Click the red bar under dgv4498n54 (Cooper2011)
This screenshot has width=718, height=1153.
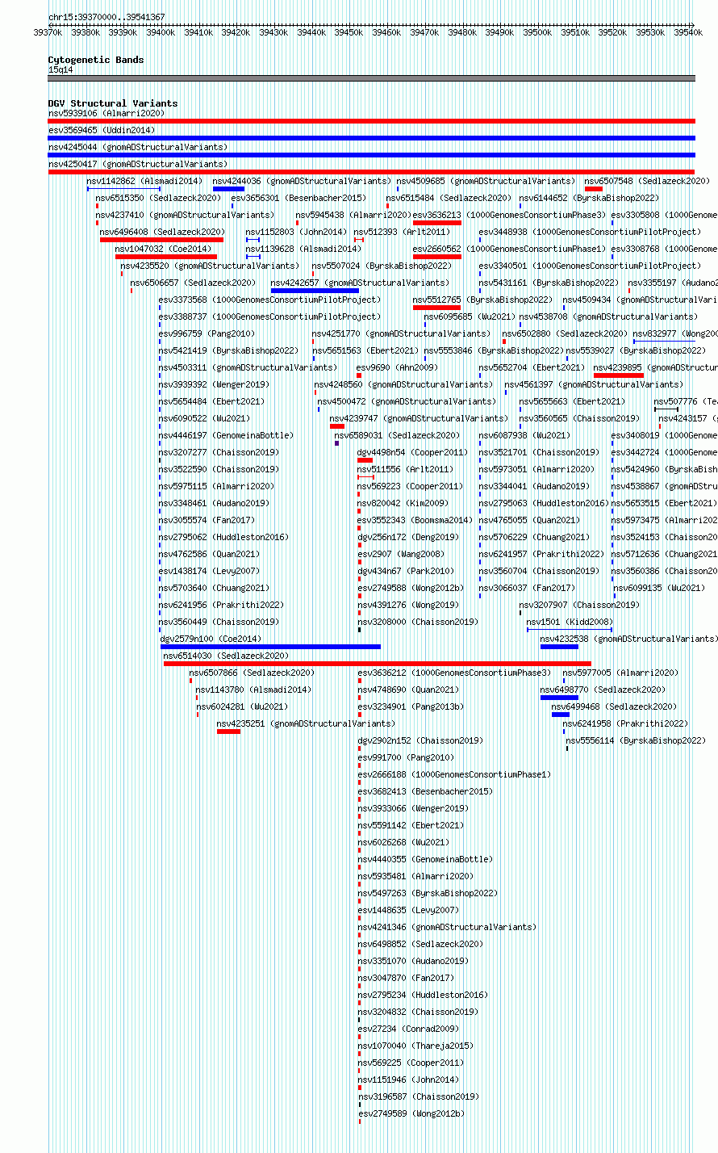[365, 460]
